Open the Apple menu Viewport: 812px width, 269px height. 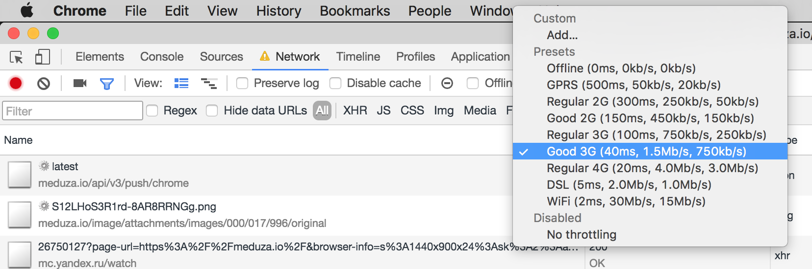pos(27,10)
